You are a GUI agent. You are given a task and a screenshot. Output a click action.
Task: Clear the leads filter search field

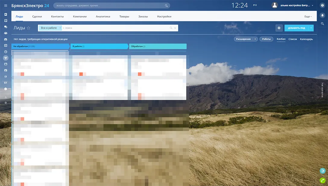click(175, 28)
